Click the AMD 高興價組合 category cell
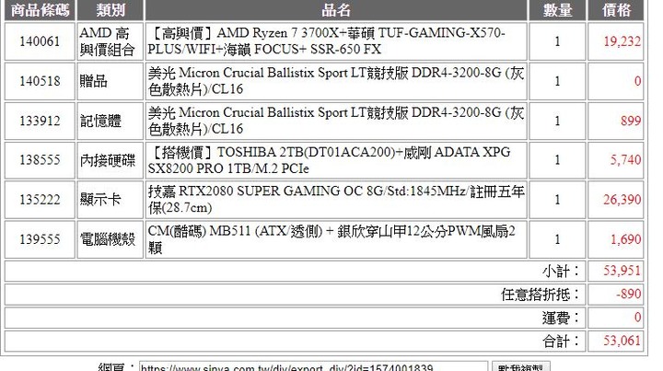 (110, 41)
